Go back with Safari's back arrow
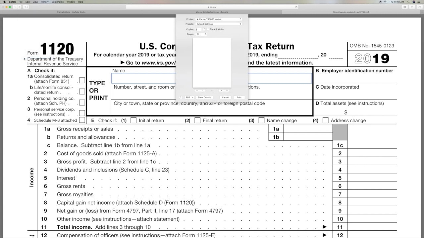This screenshot has width=424, height=238. [15, 7]
